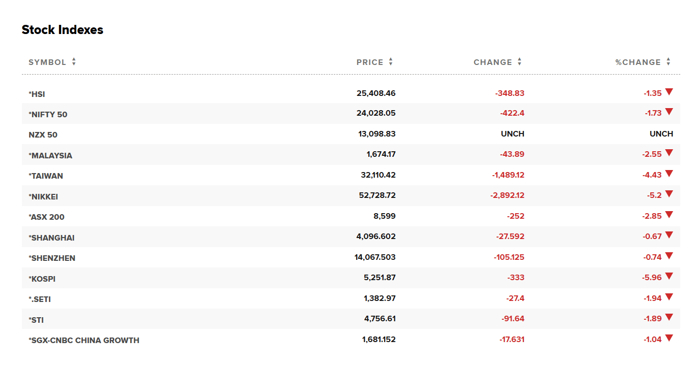The width and height of the screenshot is (695, 371).
Task: Click the PRICE column sort arrows
Action: click(391, 62)
